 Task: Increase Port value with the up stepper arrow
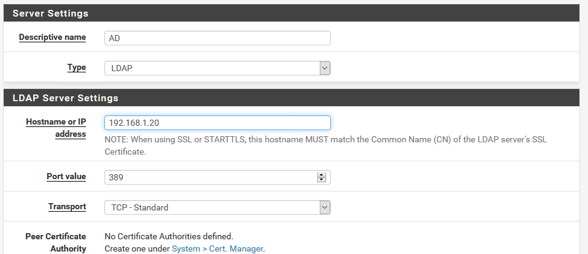[x=322, y=175]
